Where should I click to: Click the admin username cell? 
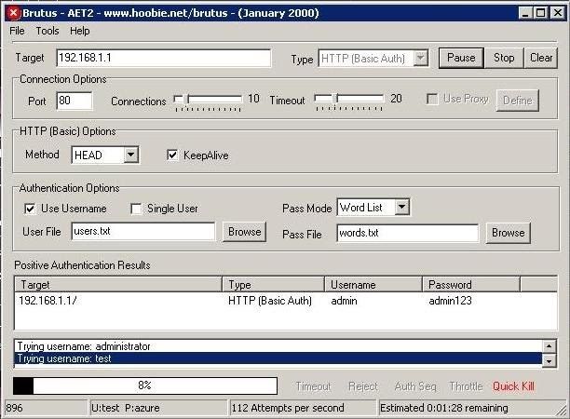click(344, 301)
